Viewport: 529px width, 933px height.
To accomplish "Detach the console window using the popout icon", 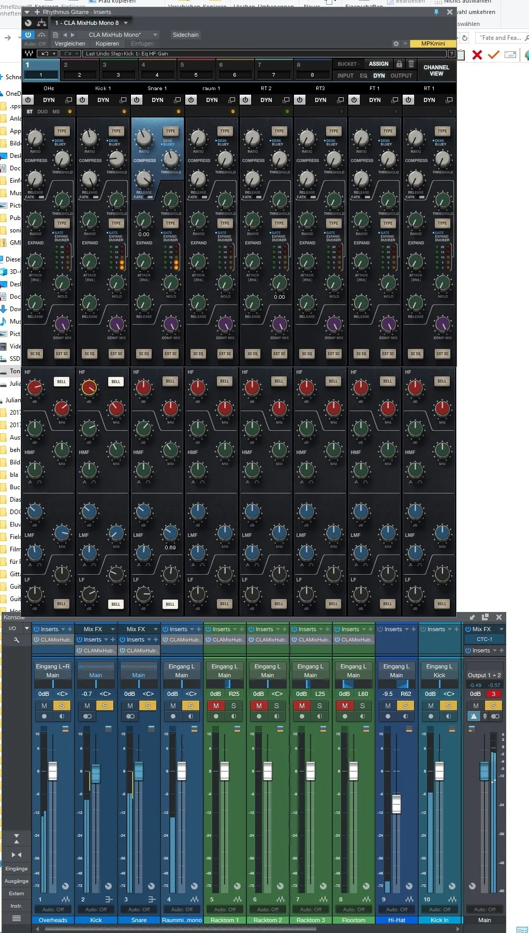I will coord(485,617).
